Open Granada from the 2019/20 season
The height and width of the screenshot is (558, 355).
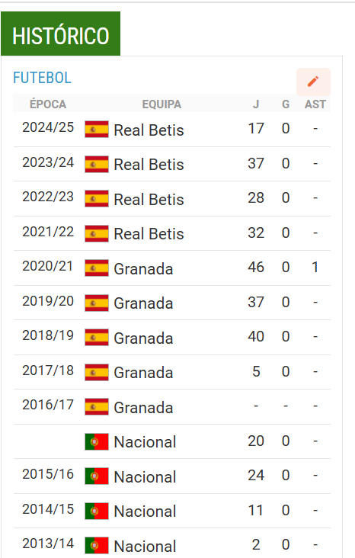(143, 303)
